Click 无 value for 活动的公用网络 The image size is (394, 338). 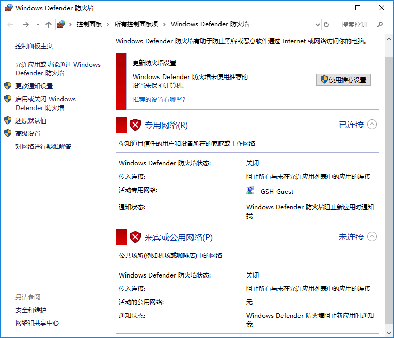[x=249, y=302]
